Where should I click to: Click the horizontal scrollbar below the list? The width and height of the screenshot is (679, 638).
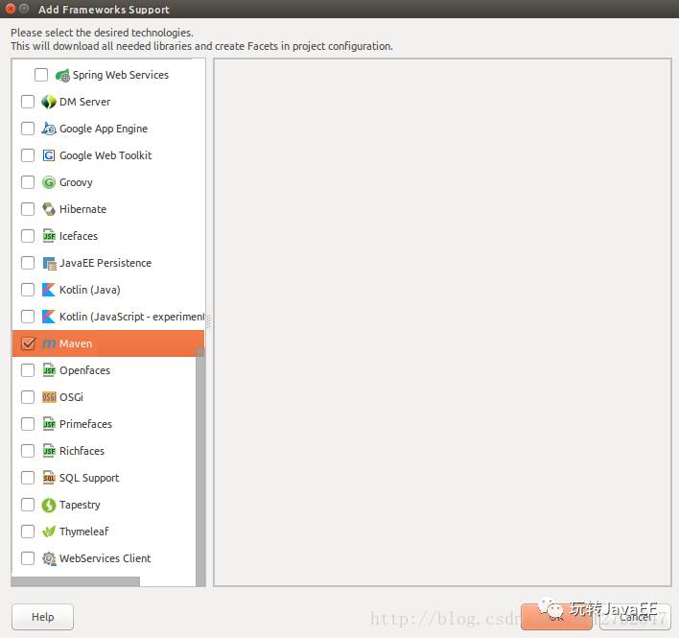77,581
